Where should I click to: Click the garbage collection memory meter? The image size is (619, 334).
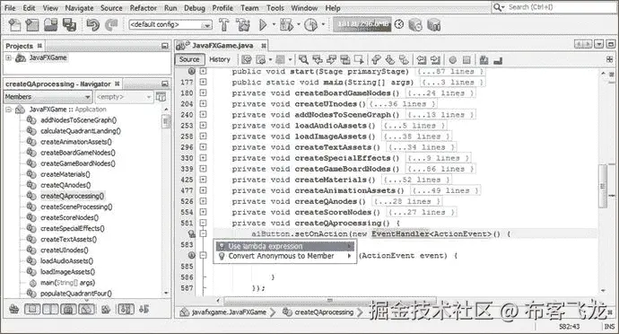(362, 24)
